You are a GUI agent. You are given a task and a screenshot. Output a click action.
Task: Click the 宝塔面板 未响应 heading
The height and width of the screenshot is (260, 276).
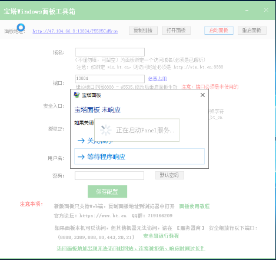tap(97, 110)
